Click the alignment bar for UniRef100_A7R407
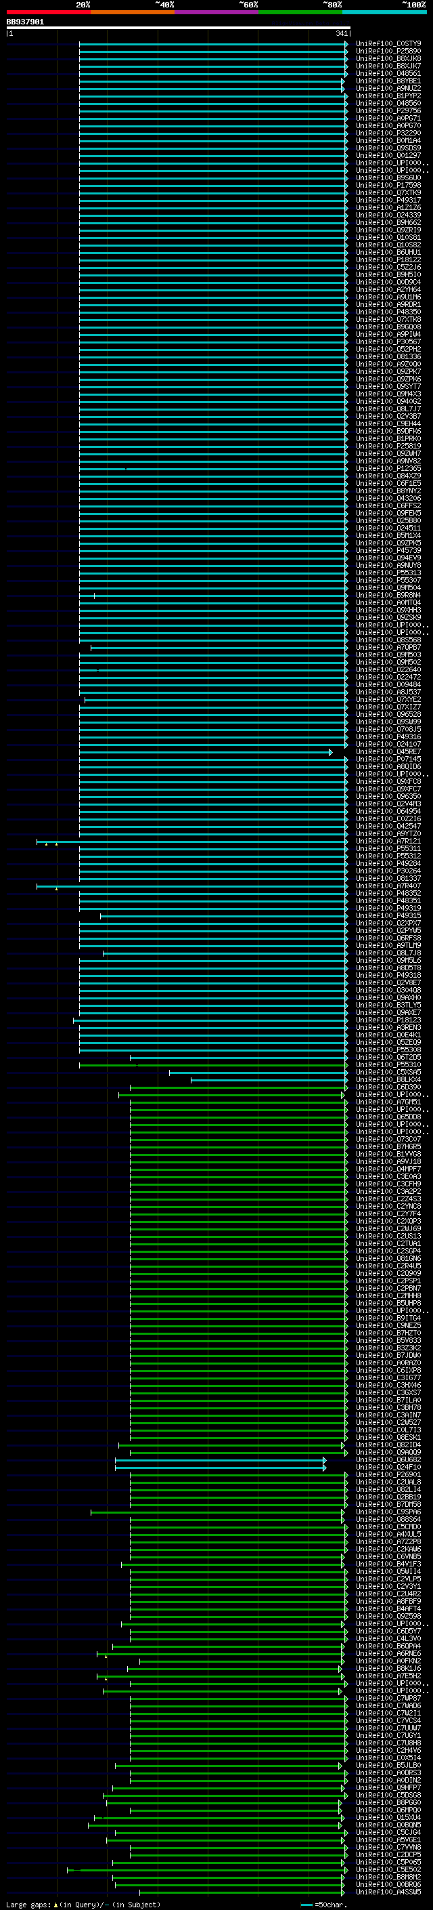 [191, 886]
